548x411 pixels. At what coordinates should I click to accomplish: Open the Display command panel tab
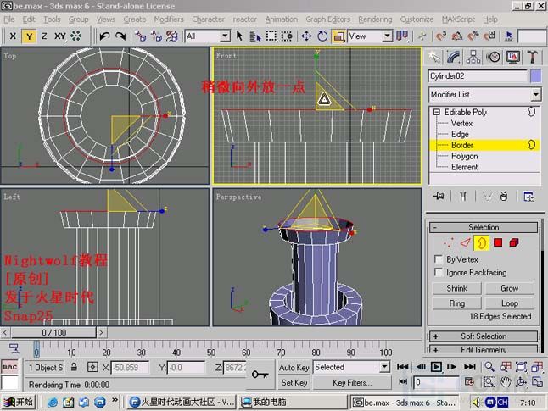click(512, 57)
